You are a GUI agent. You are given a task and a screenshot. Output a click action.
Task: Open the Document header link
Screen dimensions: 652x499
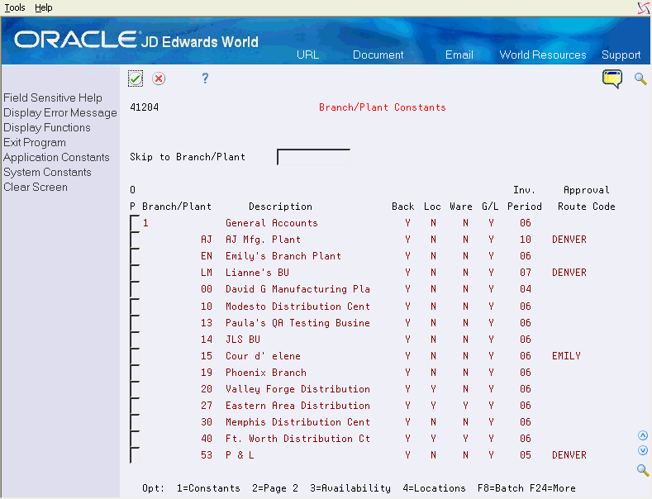tap(378, 55)
